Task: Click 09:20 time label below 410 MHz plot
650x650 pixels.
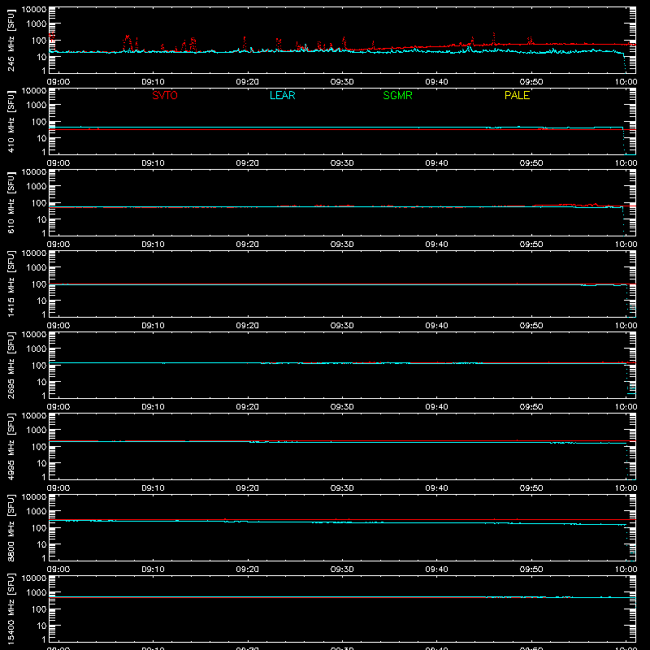Action: tap(248, 163)
